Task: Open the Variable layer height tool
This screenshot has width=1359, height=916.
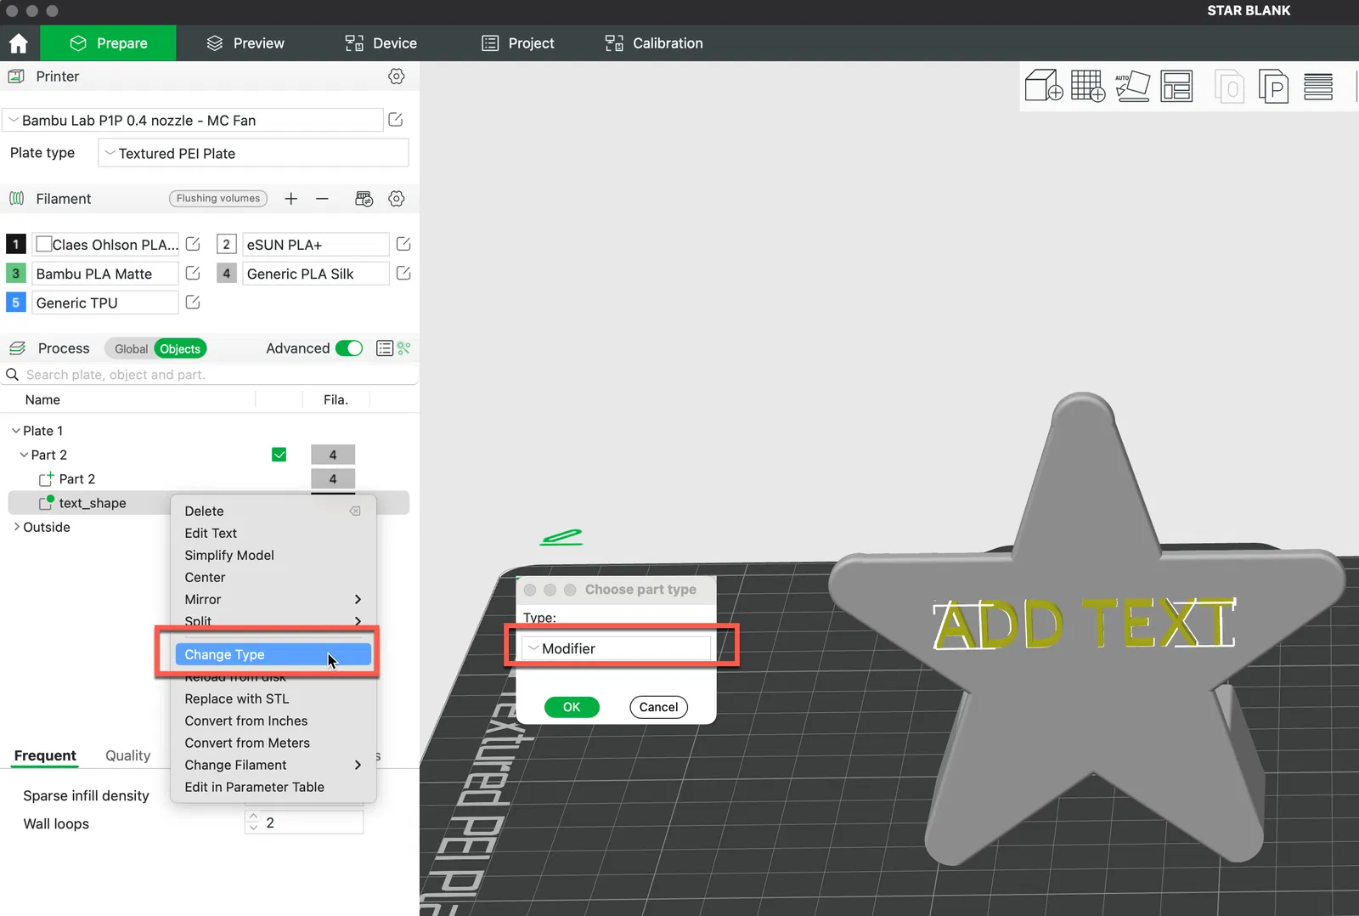Action: click(x=1318, y=87)
